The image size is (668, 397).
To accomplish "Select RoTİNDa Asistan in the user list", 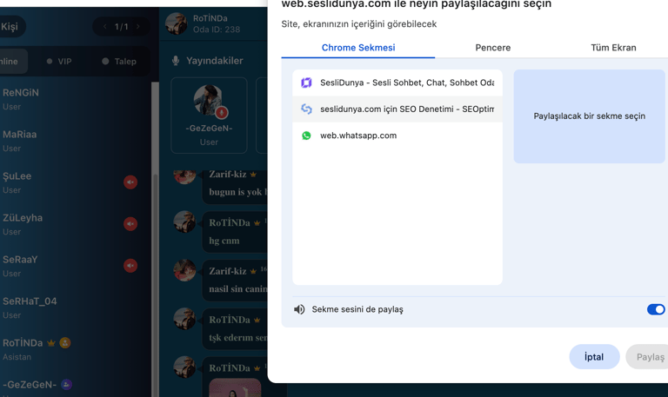I will coord(75,349).
